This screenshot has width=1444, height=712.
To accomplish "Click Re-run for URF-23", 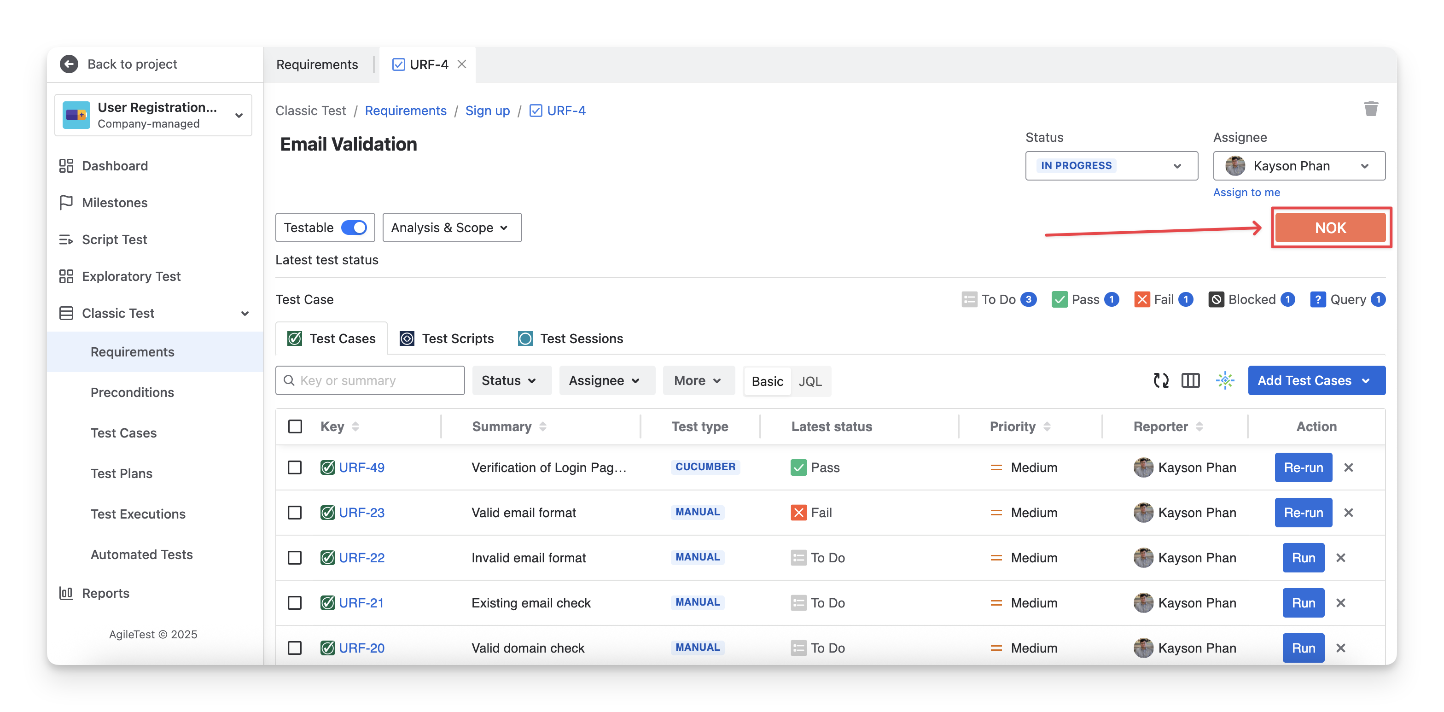I will point(1303,513).
